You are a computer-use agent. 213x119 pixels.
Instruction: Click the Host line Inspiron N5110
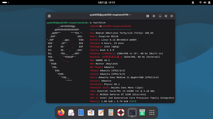(104, 36)
